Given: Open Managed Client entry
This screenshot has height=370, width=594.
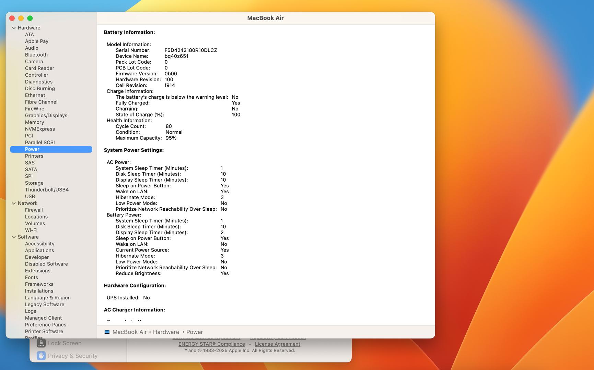Looking at the screenshot, I should (43, 318).
